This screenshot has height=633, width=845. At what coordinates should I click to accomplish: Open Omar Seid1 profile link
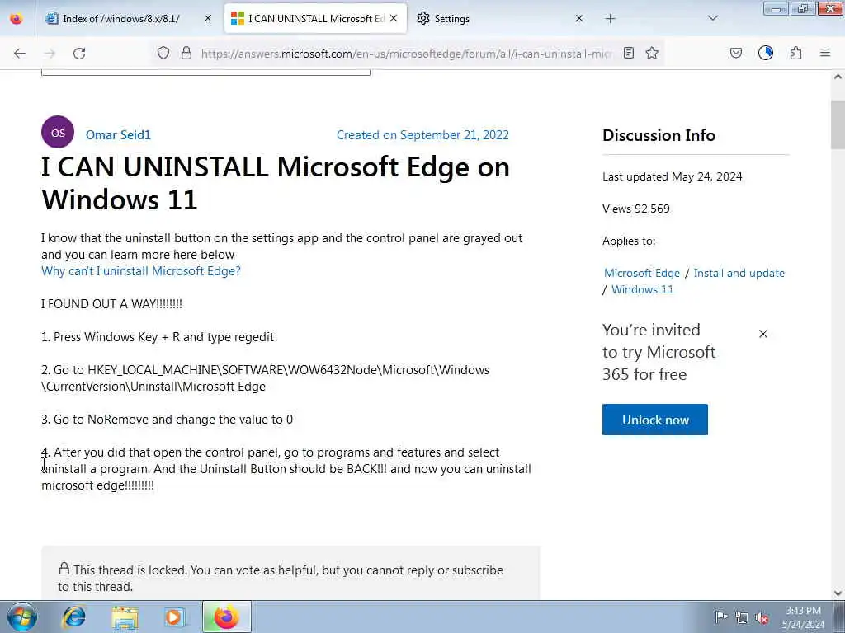click(118, 134)
